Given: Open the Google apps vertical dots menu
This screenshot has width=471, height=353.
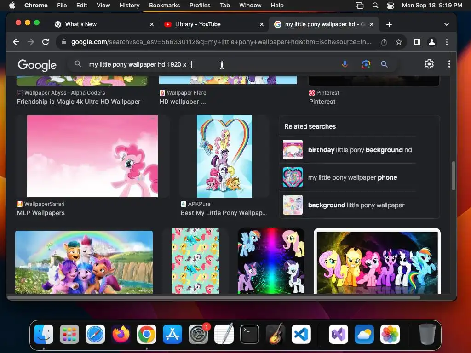Looking at the screenshot, I should click(449, 64).
